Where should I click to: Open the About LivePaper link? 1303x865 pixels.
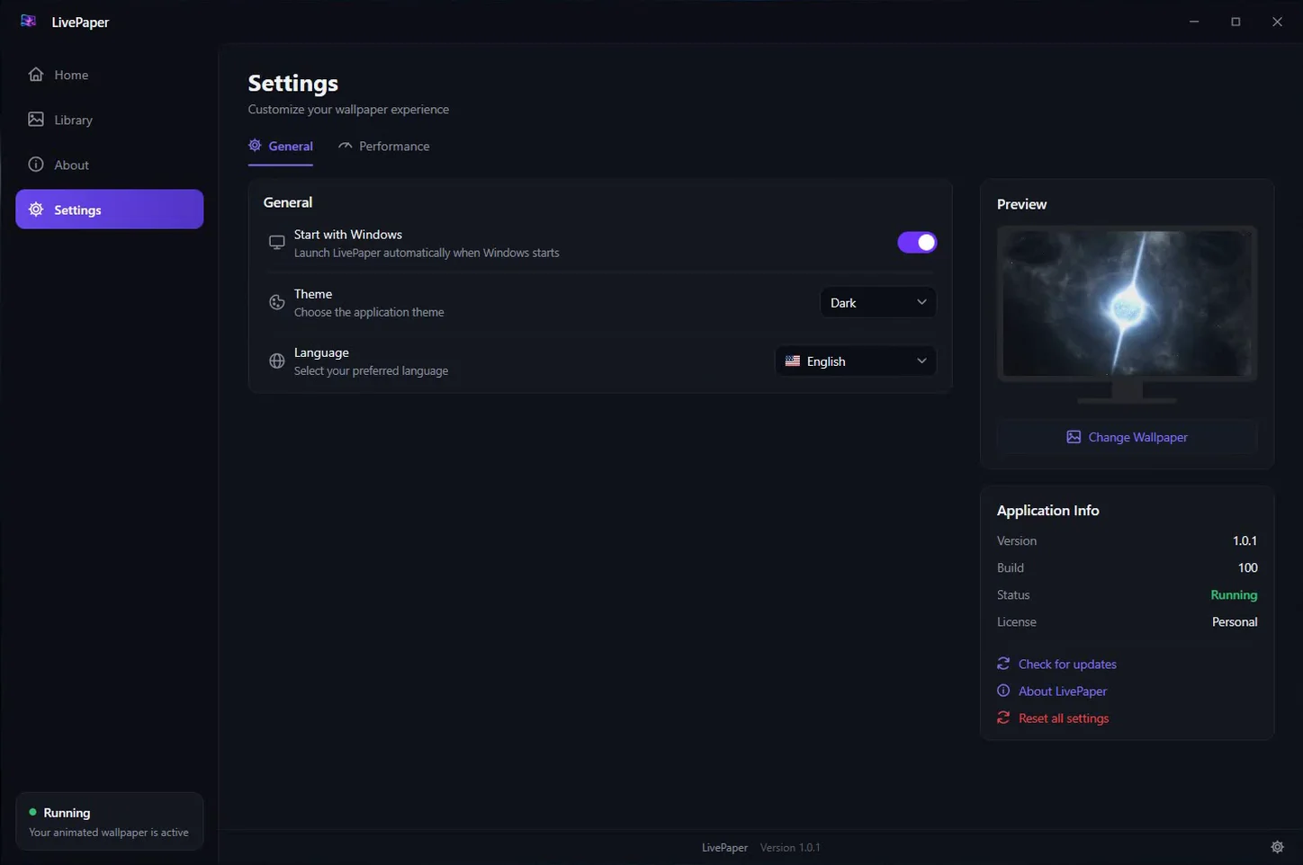coord(1063,691)
